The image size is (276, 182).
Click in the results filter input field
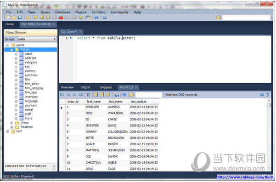click(x=149, y=95)
